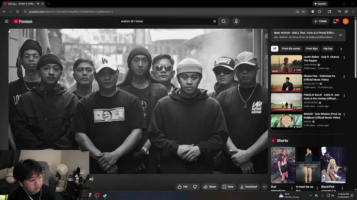The image size is (357, 200).
Task: Open Justin Bieber Holy video thumbnail
Action: click(286, 64)
